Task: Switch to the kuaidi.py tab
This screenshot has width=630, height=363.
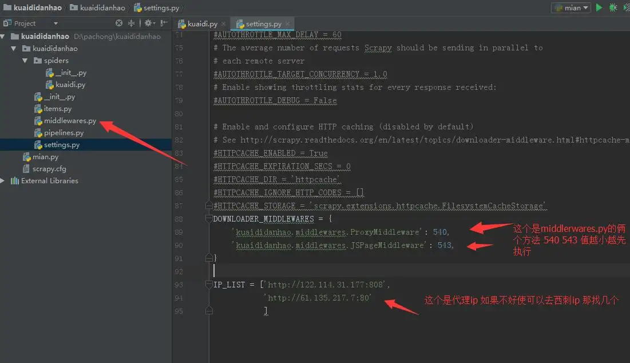Action: (199, 23)
